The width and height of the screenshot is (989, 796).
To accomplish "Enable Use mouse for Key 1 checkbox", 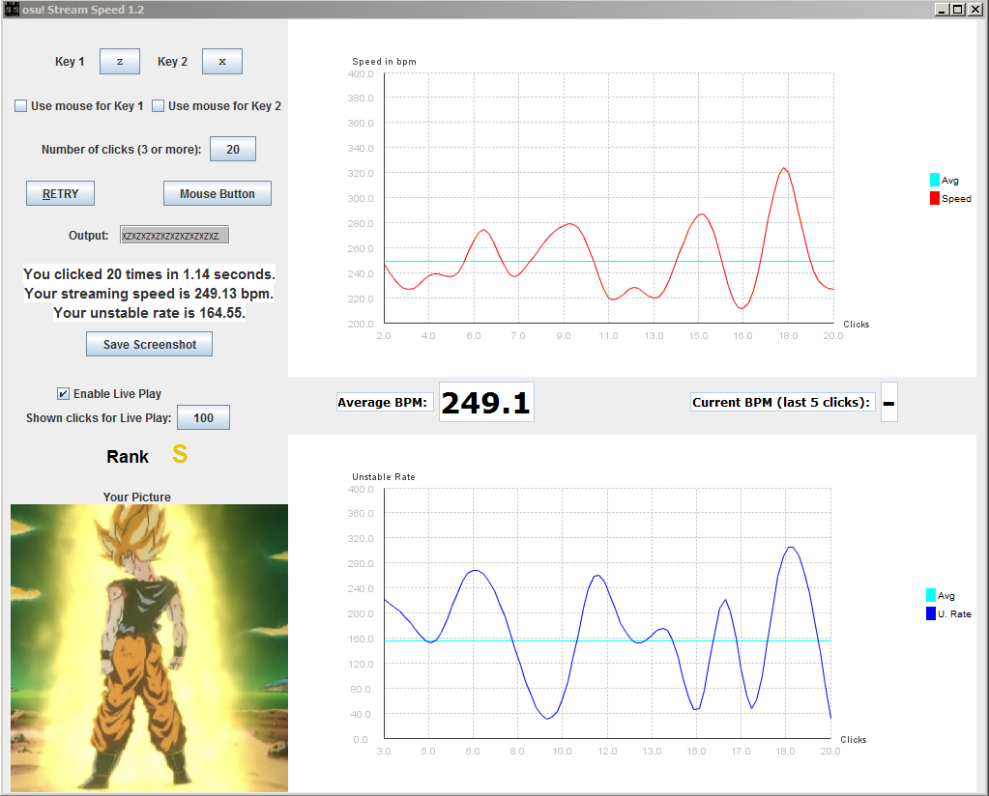I will (x=21, y=106).
